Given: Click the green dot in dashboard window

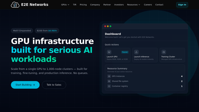Looking at the screenshot, I should pyautogui.click(x=110, y=26).
